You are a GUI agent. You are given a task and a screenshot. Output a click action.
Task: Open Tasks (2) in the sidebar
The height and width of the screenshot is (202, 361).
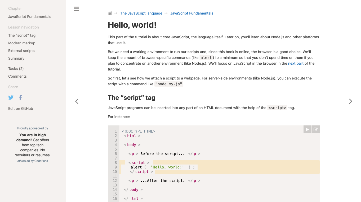click(x=16, y=69)
